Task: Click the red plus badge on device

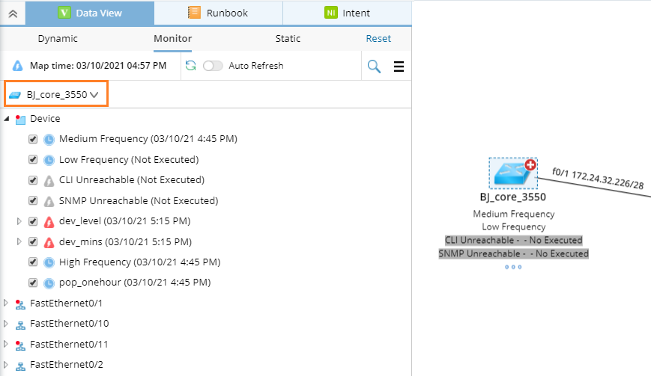Action: click(531, 165)
